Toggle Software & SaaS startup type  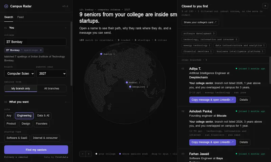click(17, 138)
